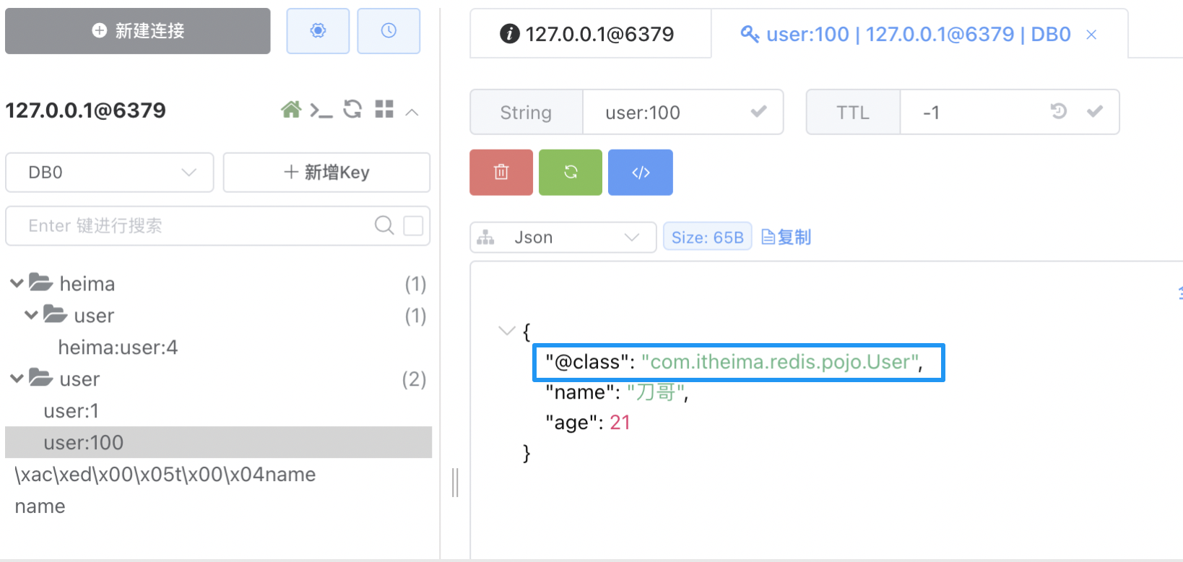Collapse the user folder inside heima
This screenshot has height=562, width=1183.
[x=31, y=315]
